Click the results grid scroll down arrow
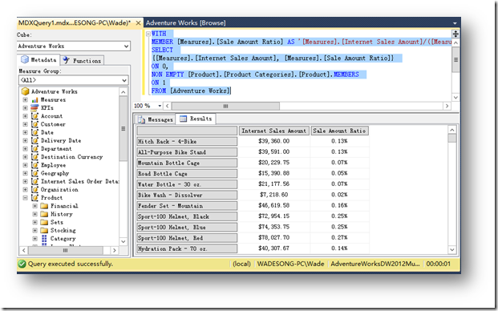The height and width of the screenshot is (311, 498). [452, 250]
